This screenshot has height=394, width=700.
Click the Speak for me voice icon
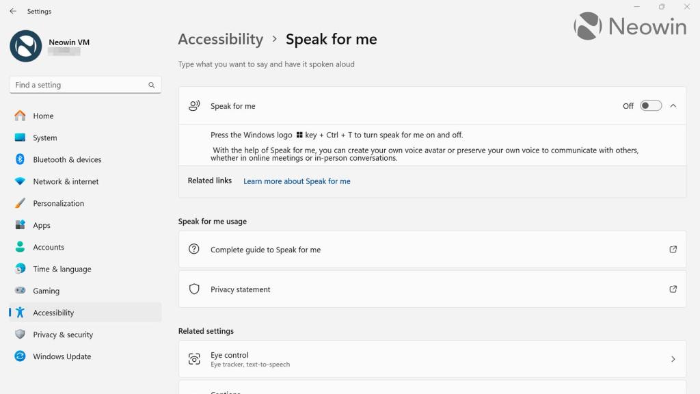click(x=194, y=106)
